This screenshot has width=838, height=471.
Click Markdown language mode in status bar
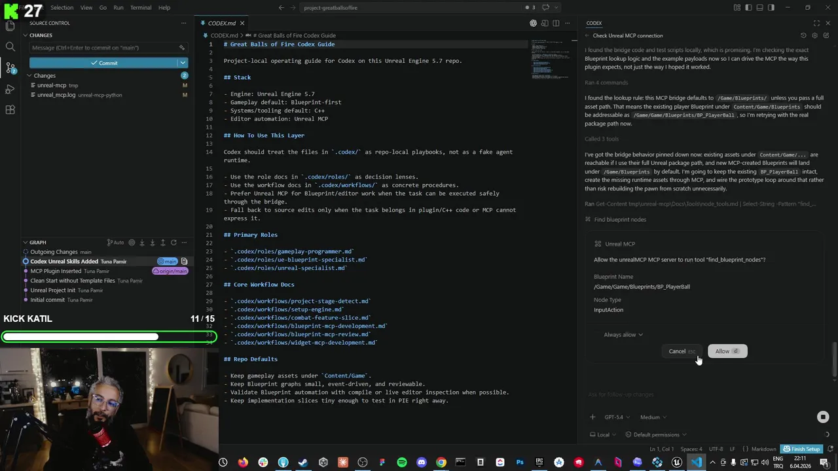(x=763, y=449)
